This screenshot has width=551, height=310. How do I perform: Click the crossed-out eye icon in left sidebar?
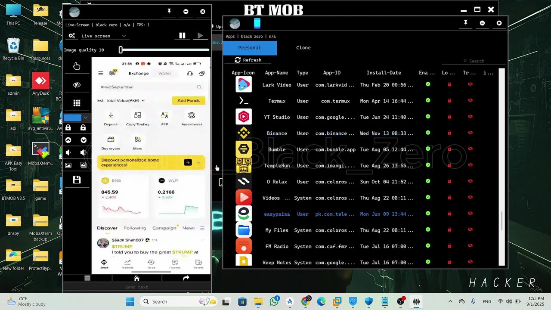point(77,85)
